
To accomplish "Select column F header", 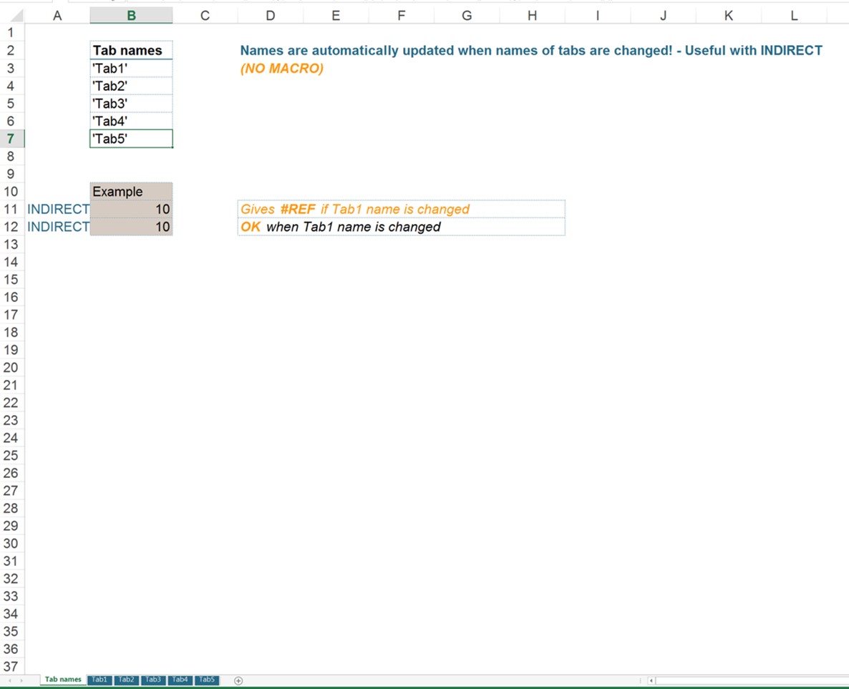I will (402, 16).
